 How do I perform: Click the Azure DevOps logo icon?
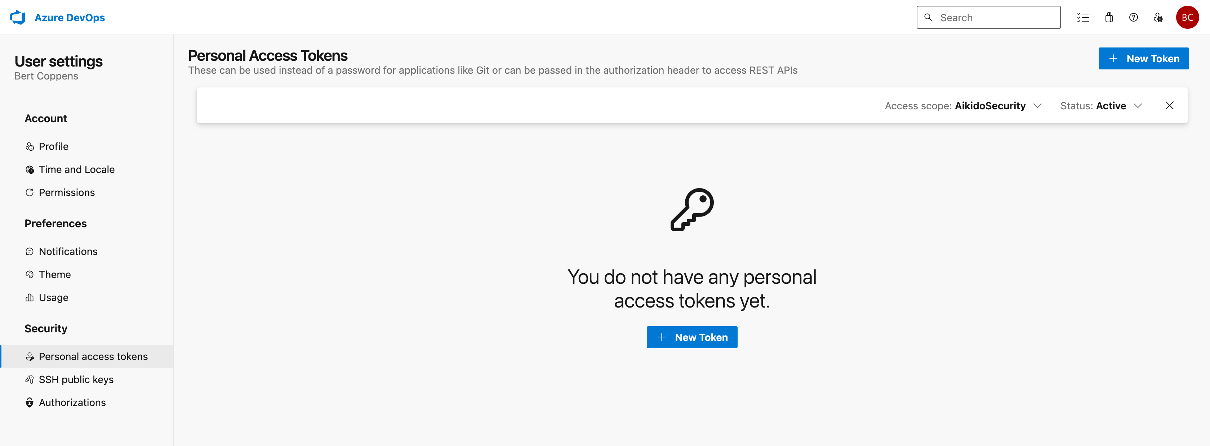17,17
